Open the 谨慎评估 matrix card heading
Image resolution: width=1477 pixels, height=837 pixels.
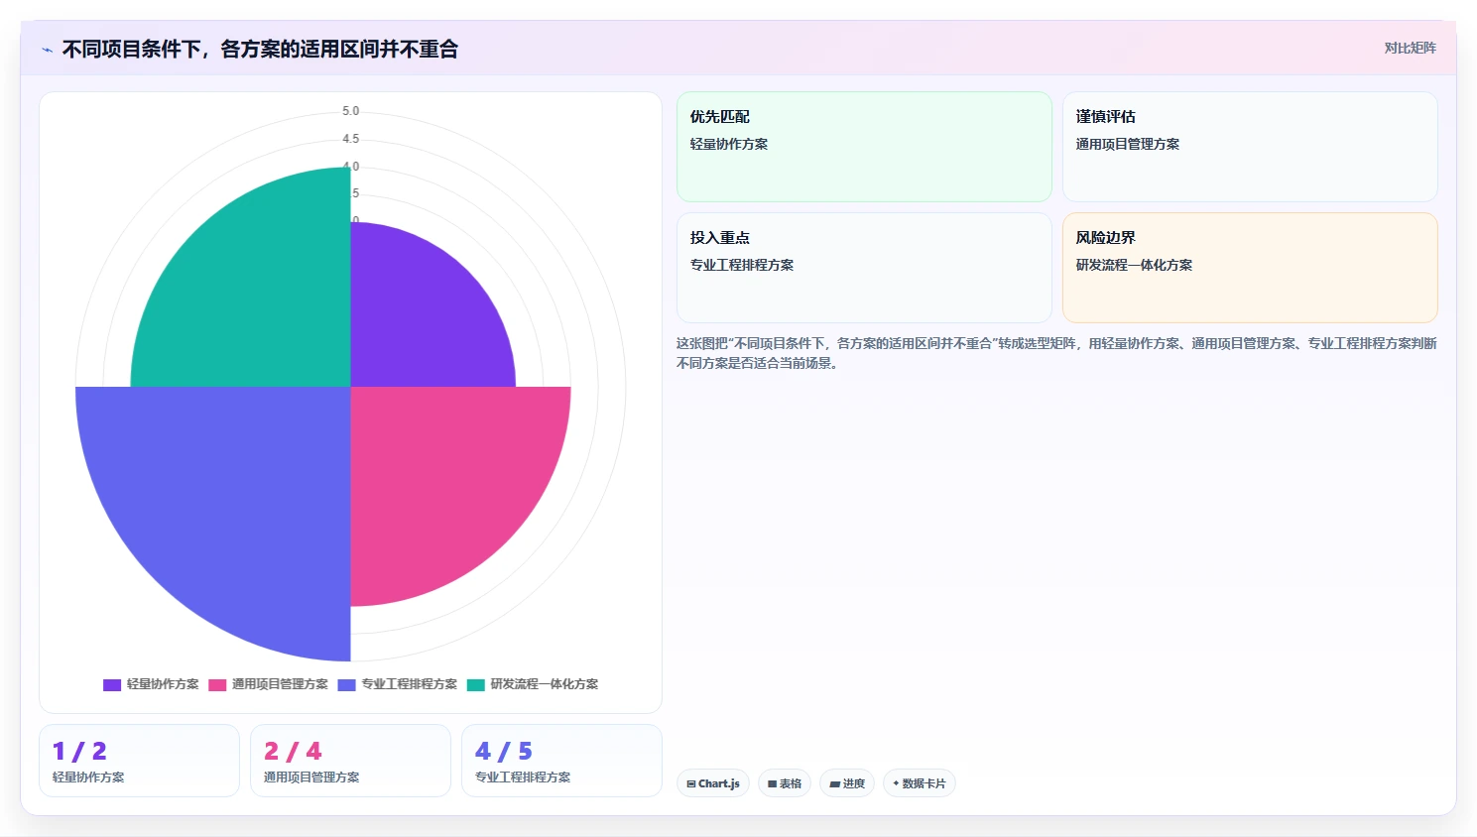pyautogui.click(x=1106, y=117)
